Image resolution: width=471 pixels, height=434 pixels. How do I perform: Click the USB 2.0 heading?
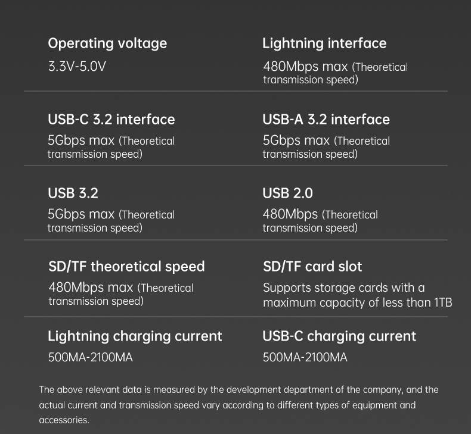point(287,193)
